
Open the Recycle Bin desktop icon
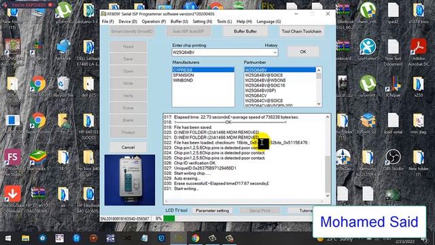pyautogui.click(x=63, y=86)
